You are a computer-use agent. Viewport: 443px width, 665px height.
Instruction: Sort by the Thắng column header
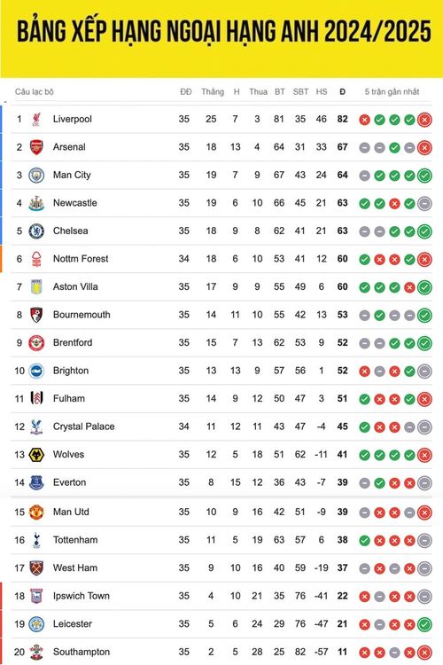coord(213,91)
